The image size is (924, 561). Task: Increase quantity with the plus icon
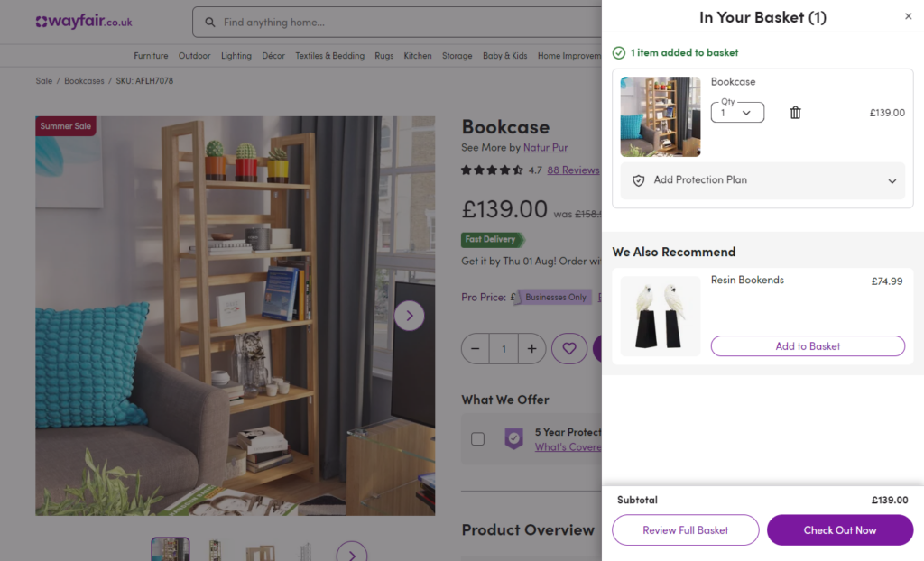[531, 348]
